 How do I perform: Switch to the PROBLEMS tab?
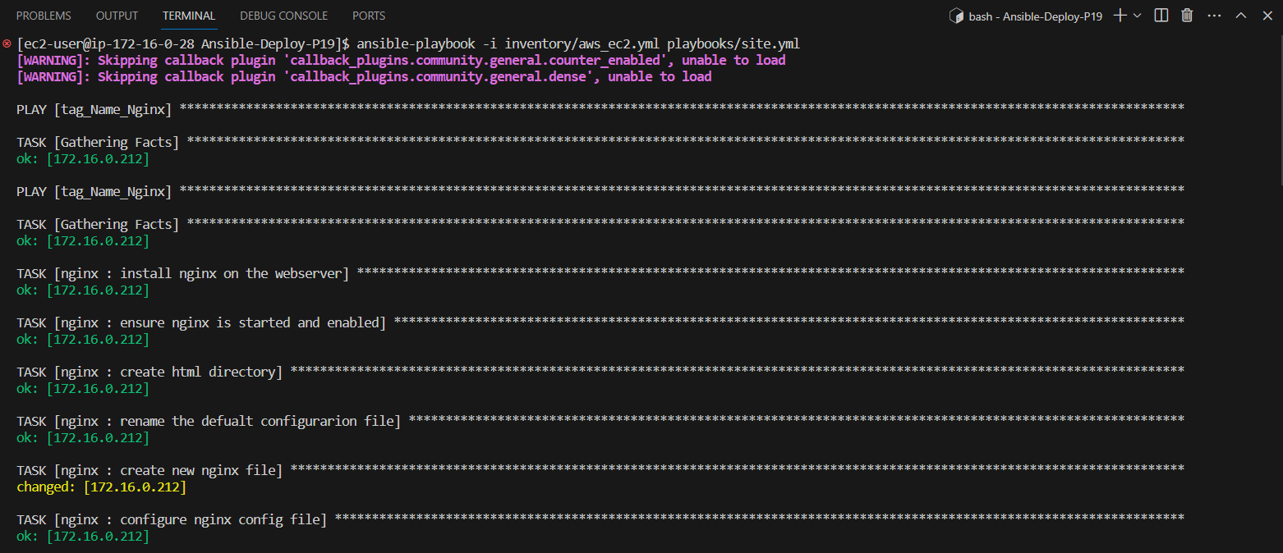43,15
